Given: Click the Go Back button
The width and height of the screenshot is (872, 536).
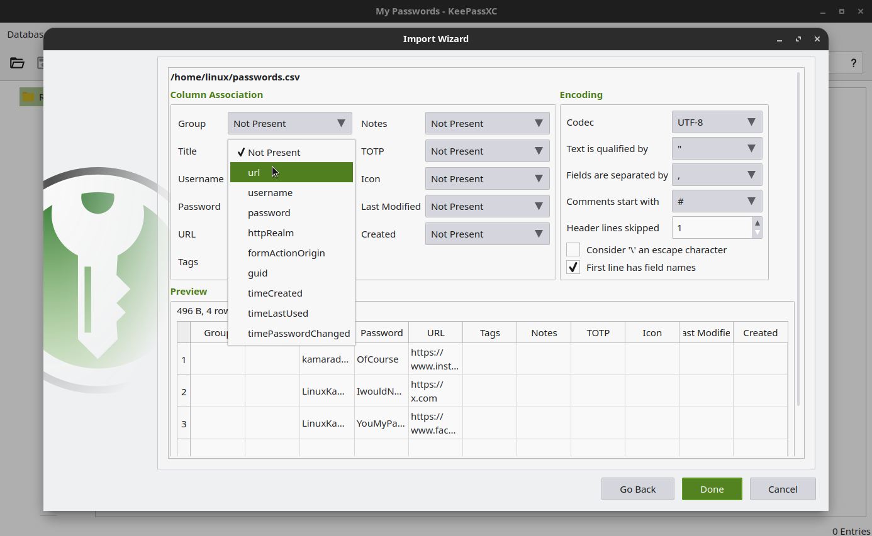Looking at the screenshot, I should (x=637, y=489).
